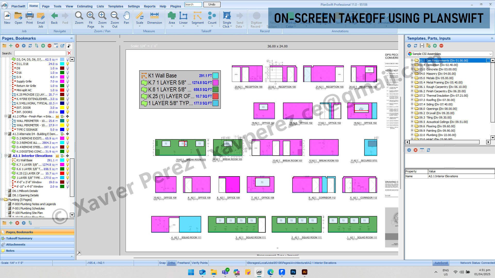Click red delete icon in Pages toolbar
The width and height of the screenshot is (495, 278).
[x=17, y=46]
